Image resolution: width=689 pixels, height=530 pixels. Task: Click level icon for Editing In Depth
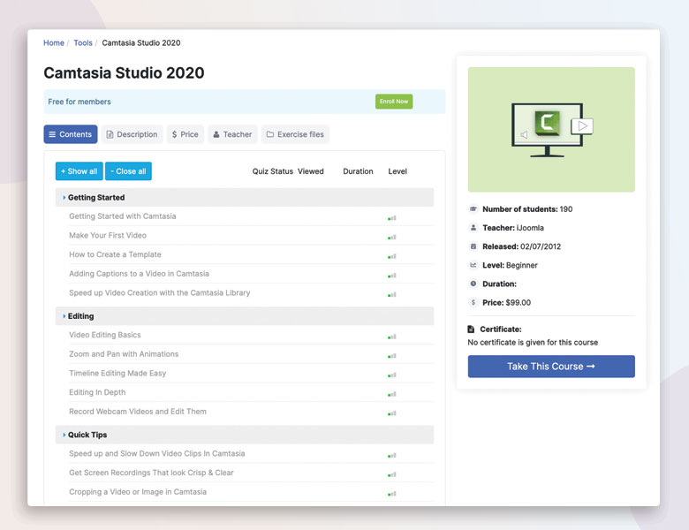pyautogui.click(x=392, y=394)
